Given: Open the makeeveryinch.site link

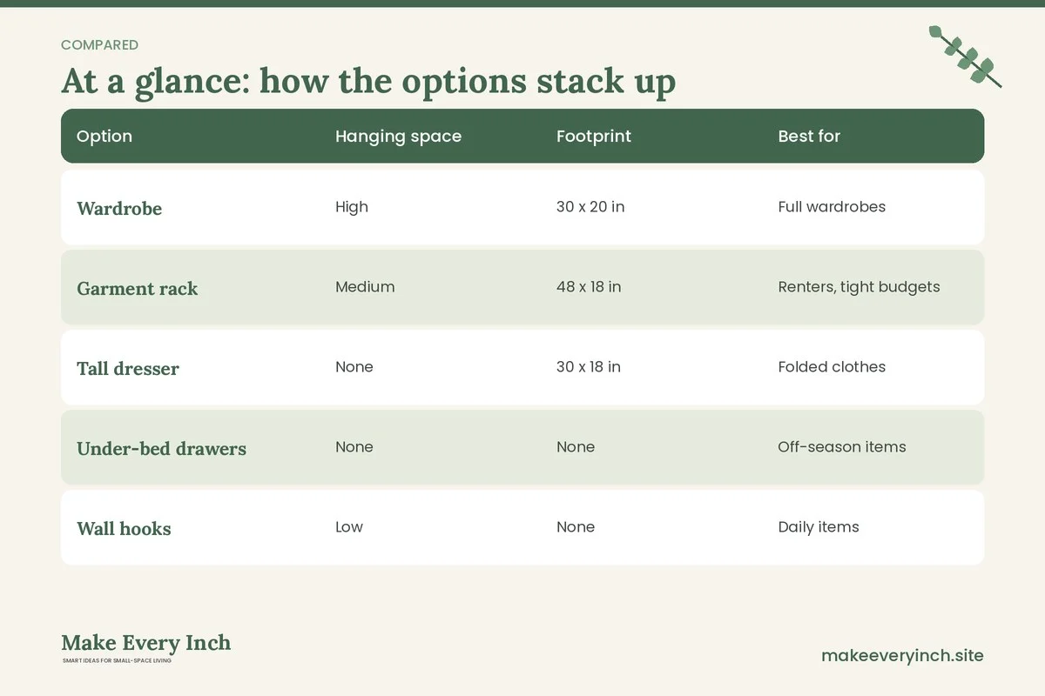Looking at the screenshot, I should point(902,656).
